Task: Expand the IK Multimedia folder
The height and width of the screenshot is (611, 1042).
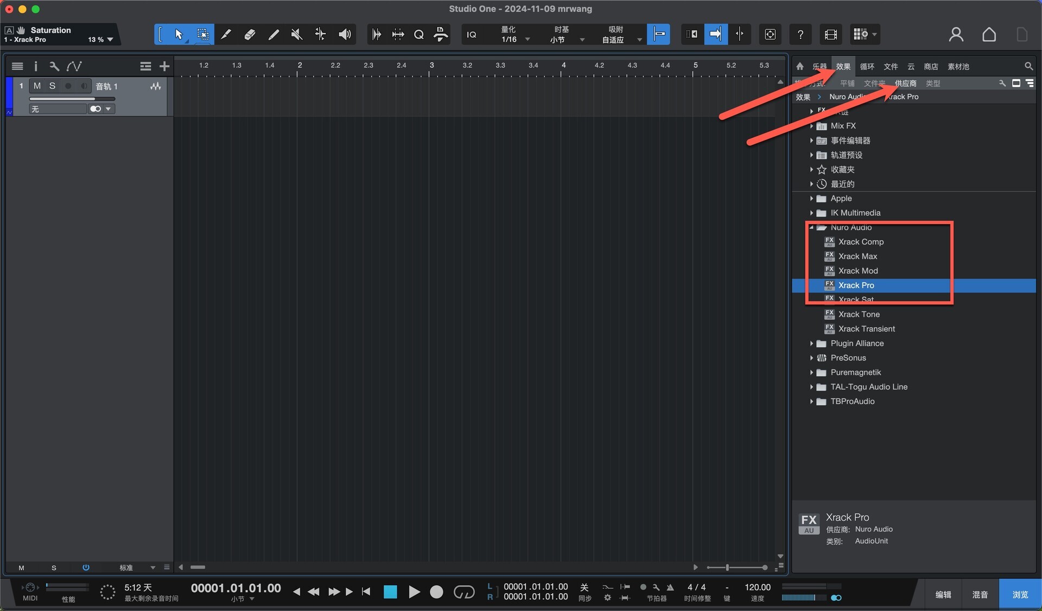Action: point(811,213)
